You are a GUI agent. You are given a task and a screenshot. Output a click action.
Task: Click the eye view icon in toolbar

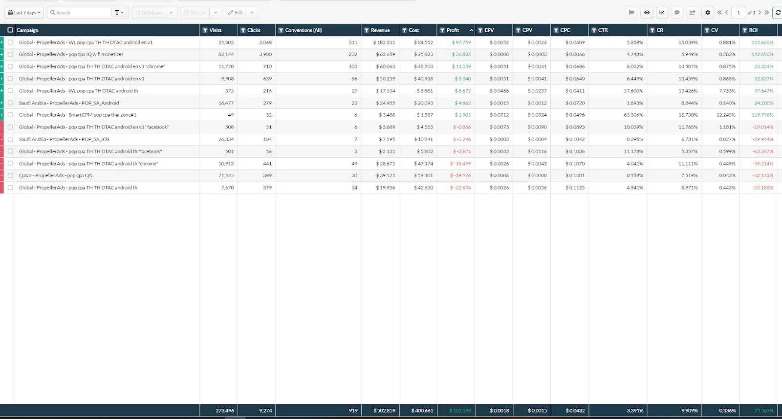(647, 13)
